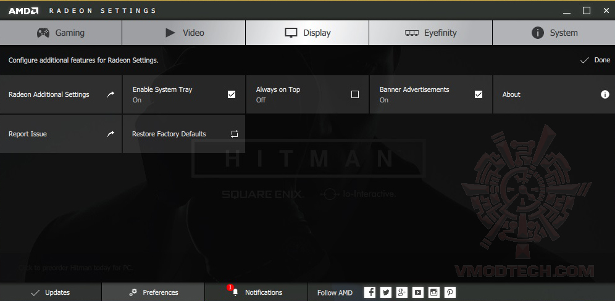The height and width of the screenshot is (301, 615).
Task: Open the Notifications bottom tab
Action: [256, 292]
